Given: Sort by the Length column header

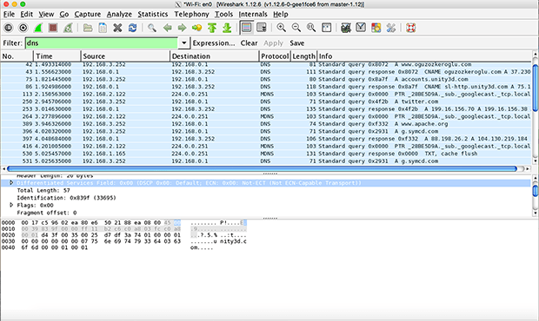Looking at the screenshot, I should point(304,56).
